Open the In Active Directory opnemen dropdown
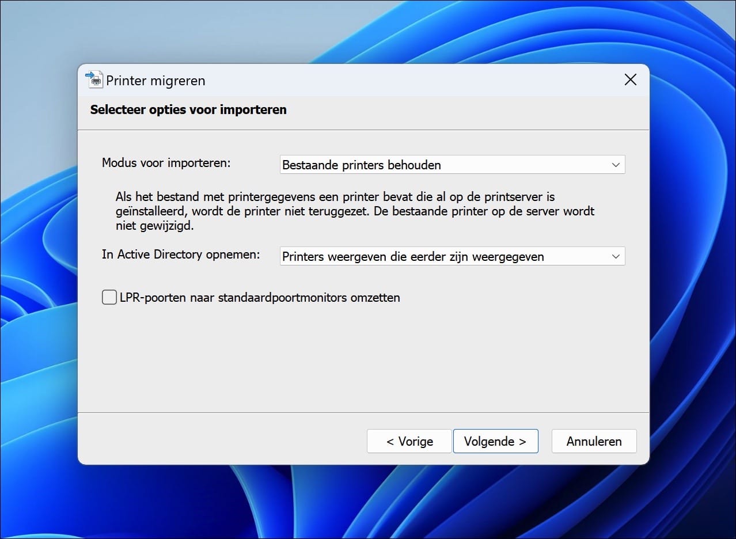 [x=452, y=256]
